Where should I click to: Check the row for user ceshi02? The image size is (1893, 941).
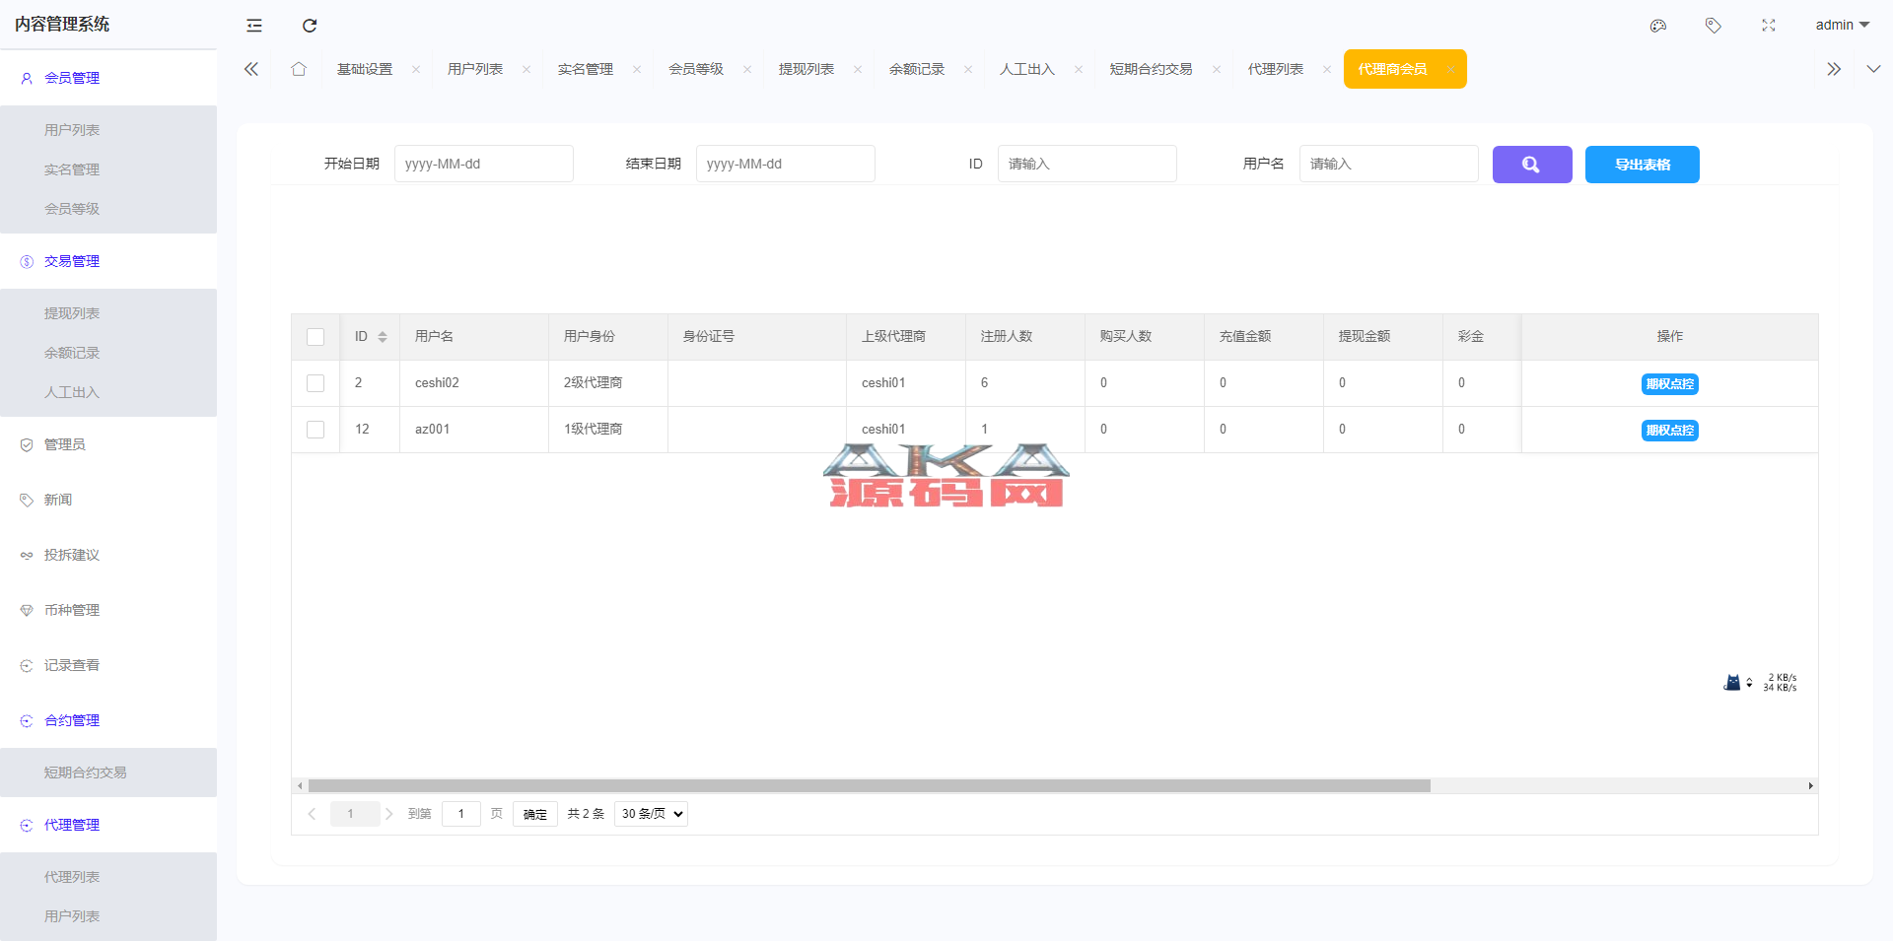(x=315, y=383)
